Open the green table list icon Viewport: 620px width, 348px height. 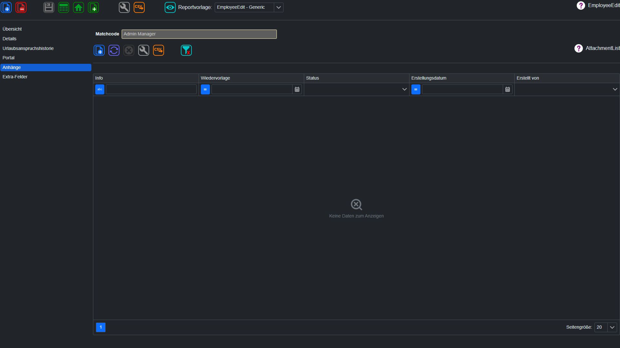point(64,7)
